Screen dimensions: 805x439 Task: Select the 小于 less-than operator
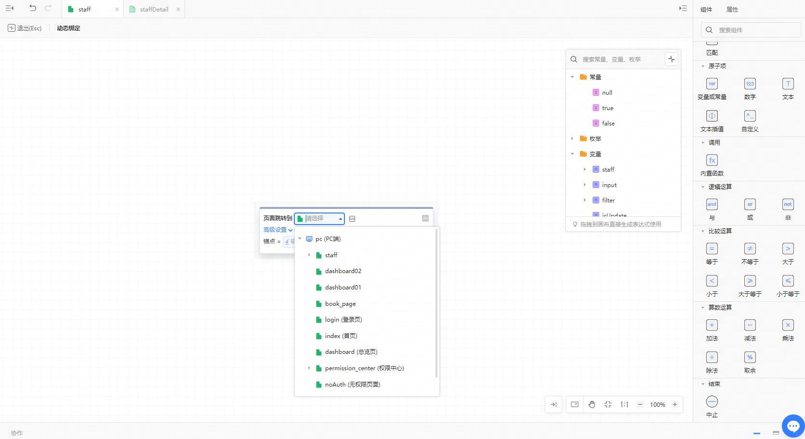point(712,281)
